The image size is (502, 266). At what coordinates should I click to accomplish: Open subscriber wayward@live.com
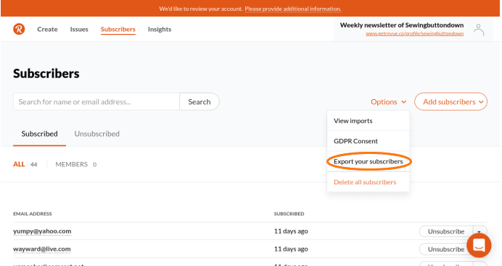[42, 249]
